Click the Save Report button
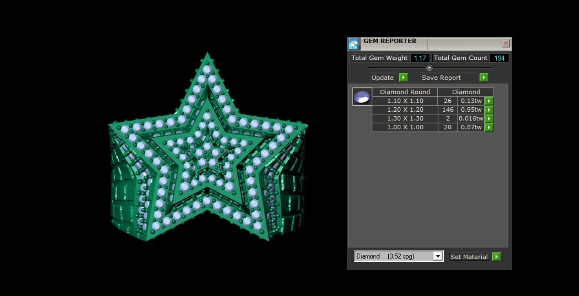579x296 pixels. (x=450, y=77)
